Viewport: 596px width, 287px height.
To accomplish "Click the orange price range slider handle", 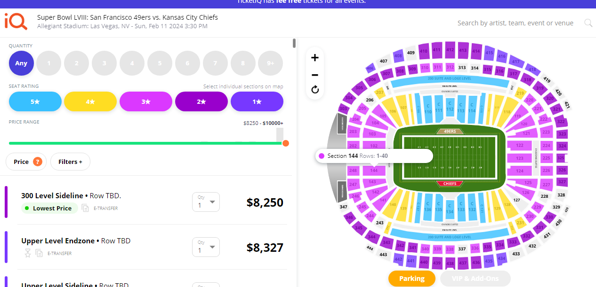I will click(x=285, y=143).
